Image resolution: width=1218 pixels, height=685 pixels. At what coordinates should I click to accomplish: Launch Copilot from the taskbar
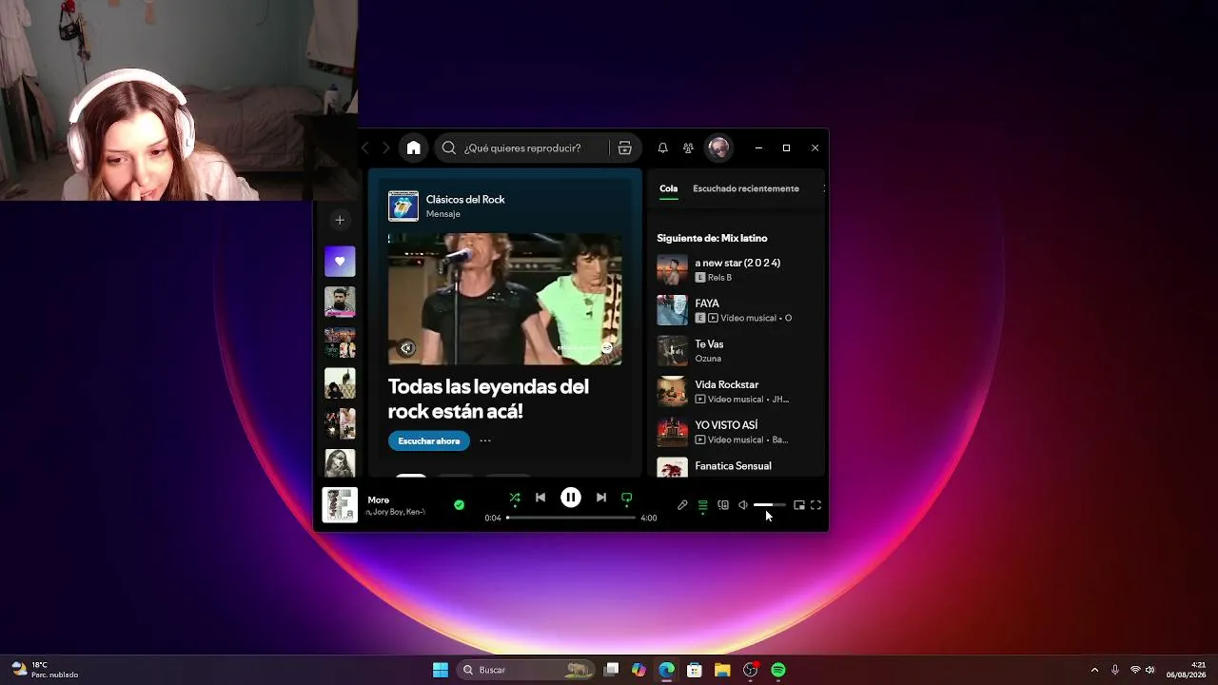pyautogui.click(x=638, y=670)
